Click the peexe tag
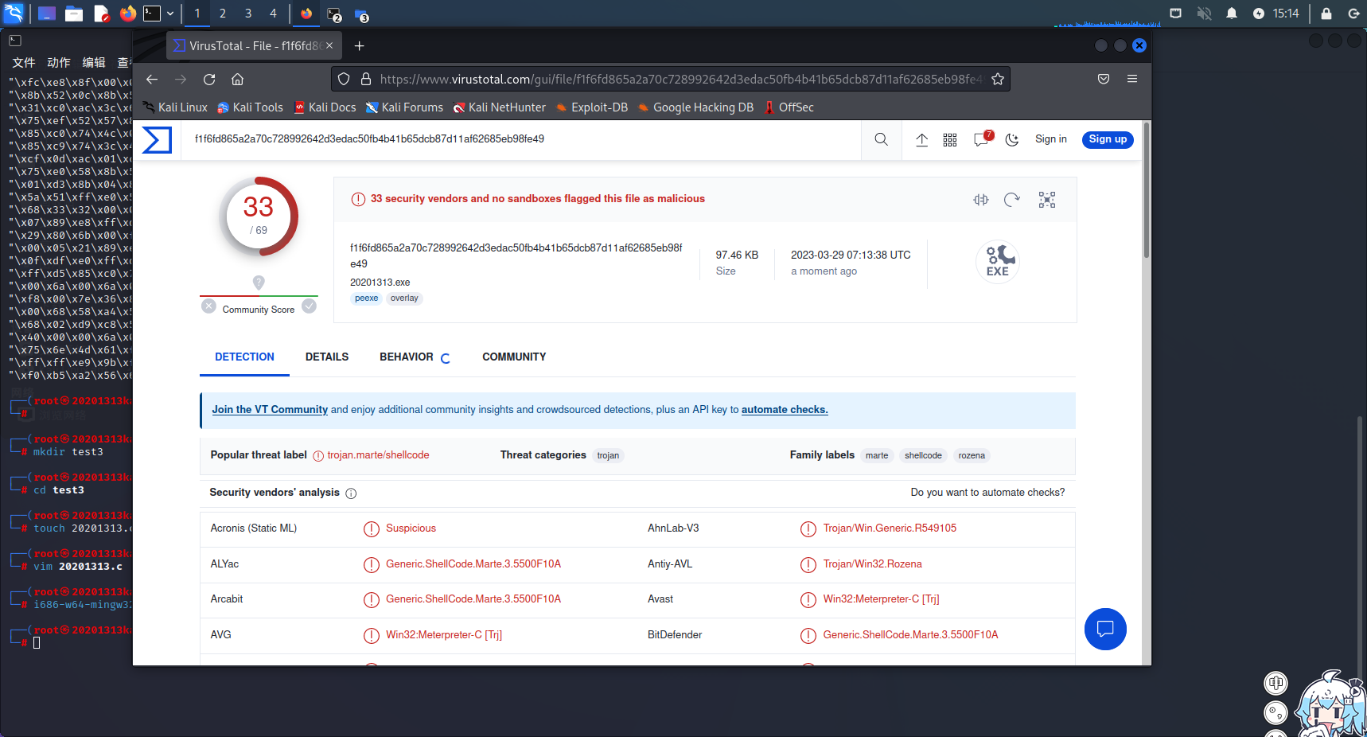The height and width of the screenshot is (737, 1367). tap(367, 298)
